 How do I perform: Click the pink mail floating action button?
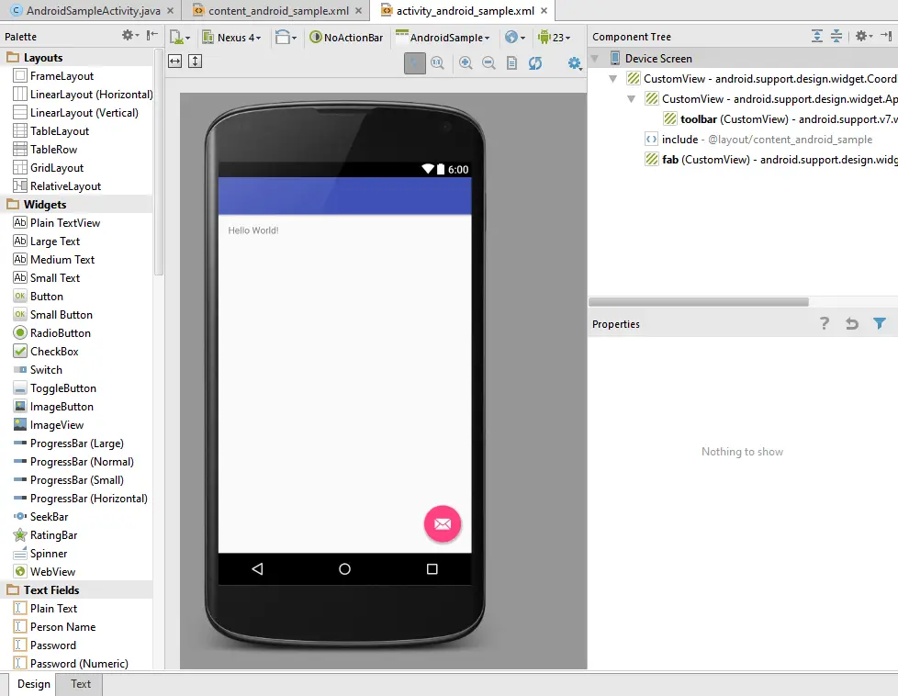443,523
